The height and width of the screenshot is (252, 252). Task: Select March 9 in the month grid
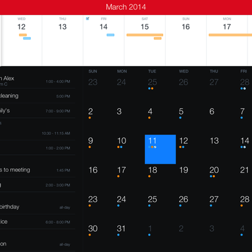click(91, 140)
